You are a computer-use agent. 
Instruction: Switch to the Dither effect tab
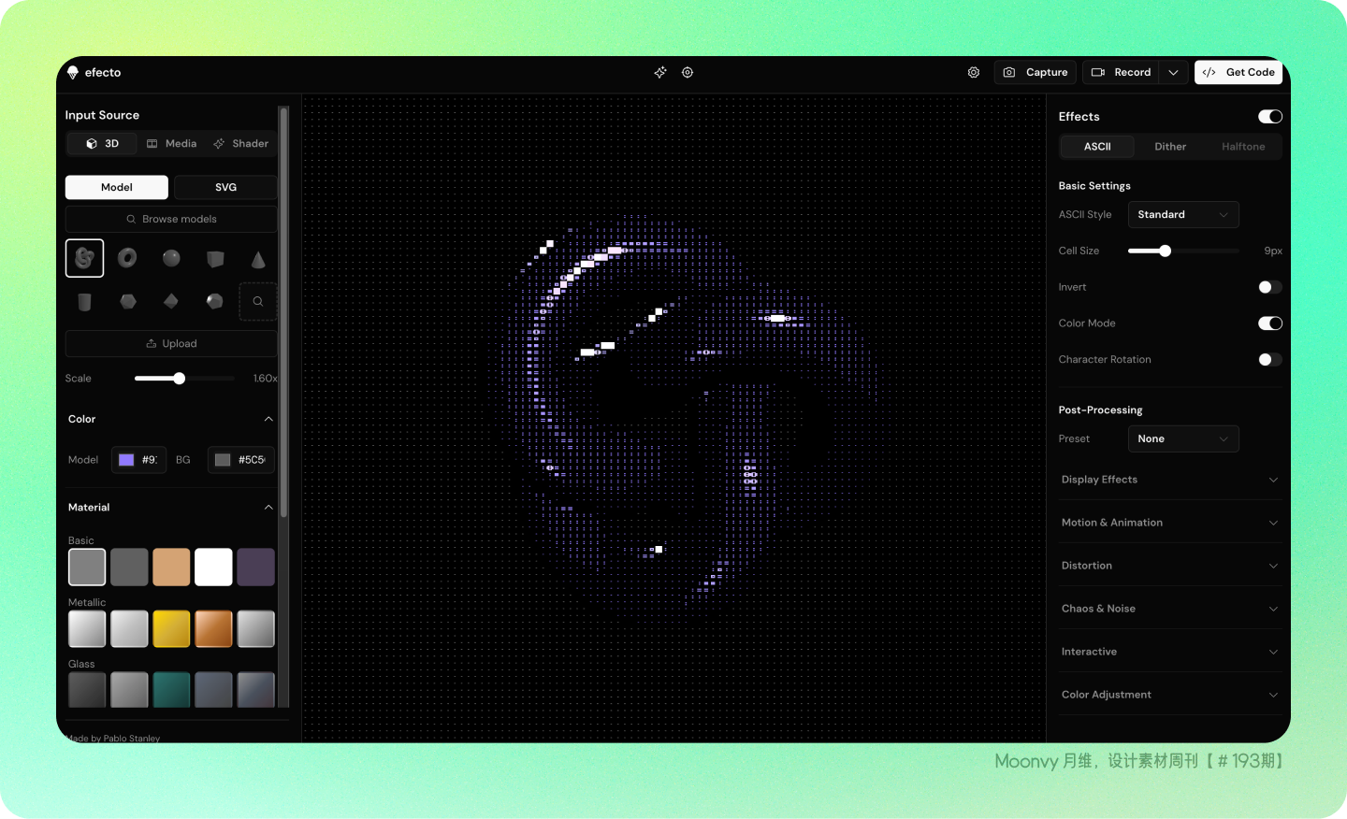tap(1170, 147)
